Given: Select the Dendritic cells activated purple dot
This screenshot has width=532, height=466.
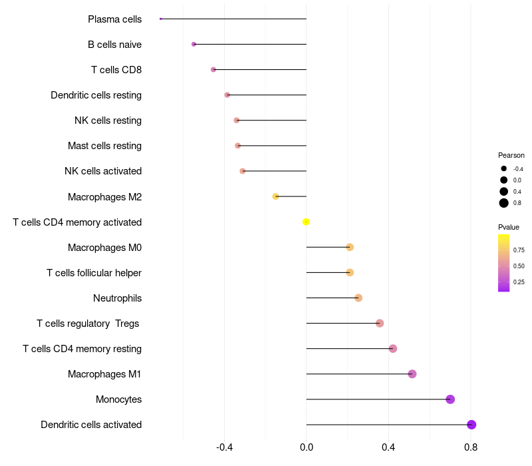Looking at the screenshot, I should (x=471, y=425).
